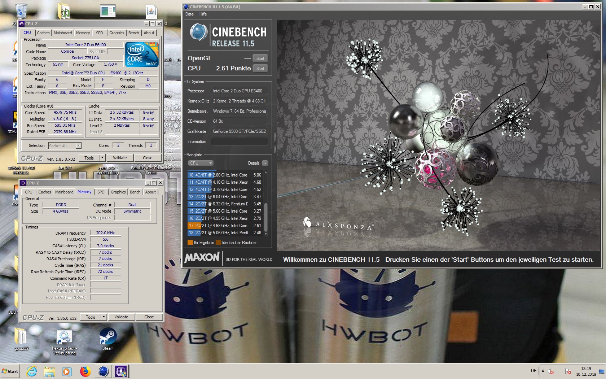Click the 702.0 MHz DRAM Frequency value
The height and width of the screenshot is (379, 606).
(105, 233)
